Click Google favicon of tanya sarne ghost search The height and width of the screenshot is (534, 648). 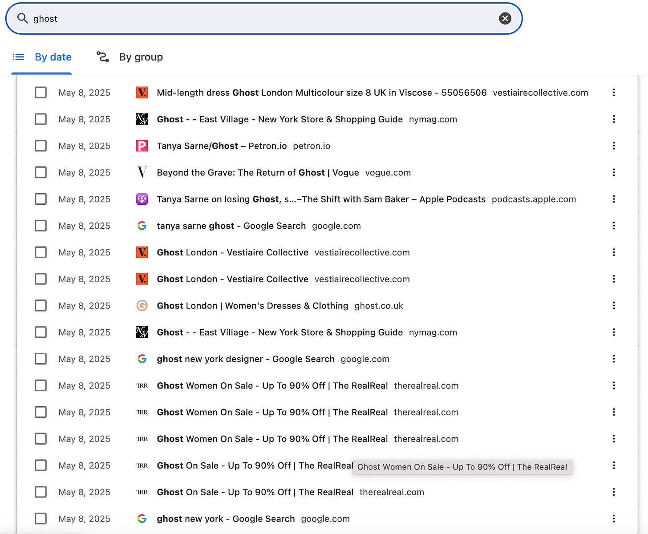(x=142, y=226)
